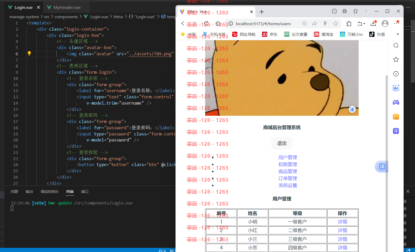Click the manage-system breadcrumb segment
Screen dimensions: 415x252
pyautogui.click(x=24, y=17)
